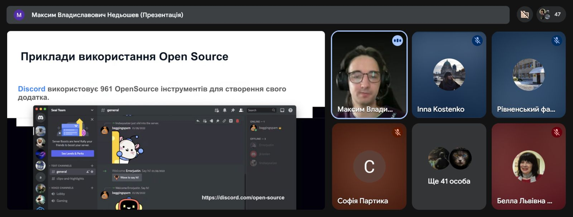573x217 pixels.
Task: Click the 'general' title in Discord header
Action: 113,110
